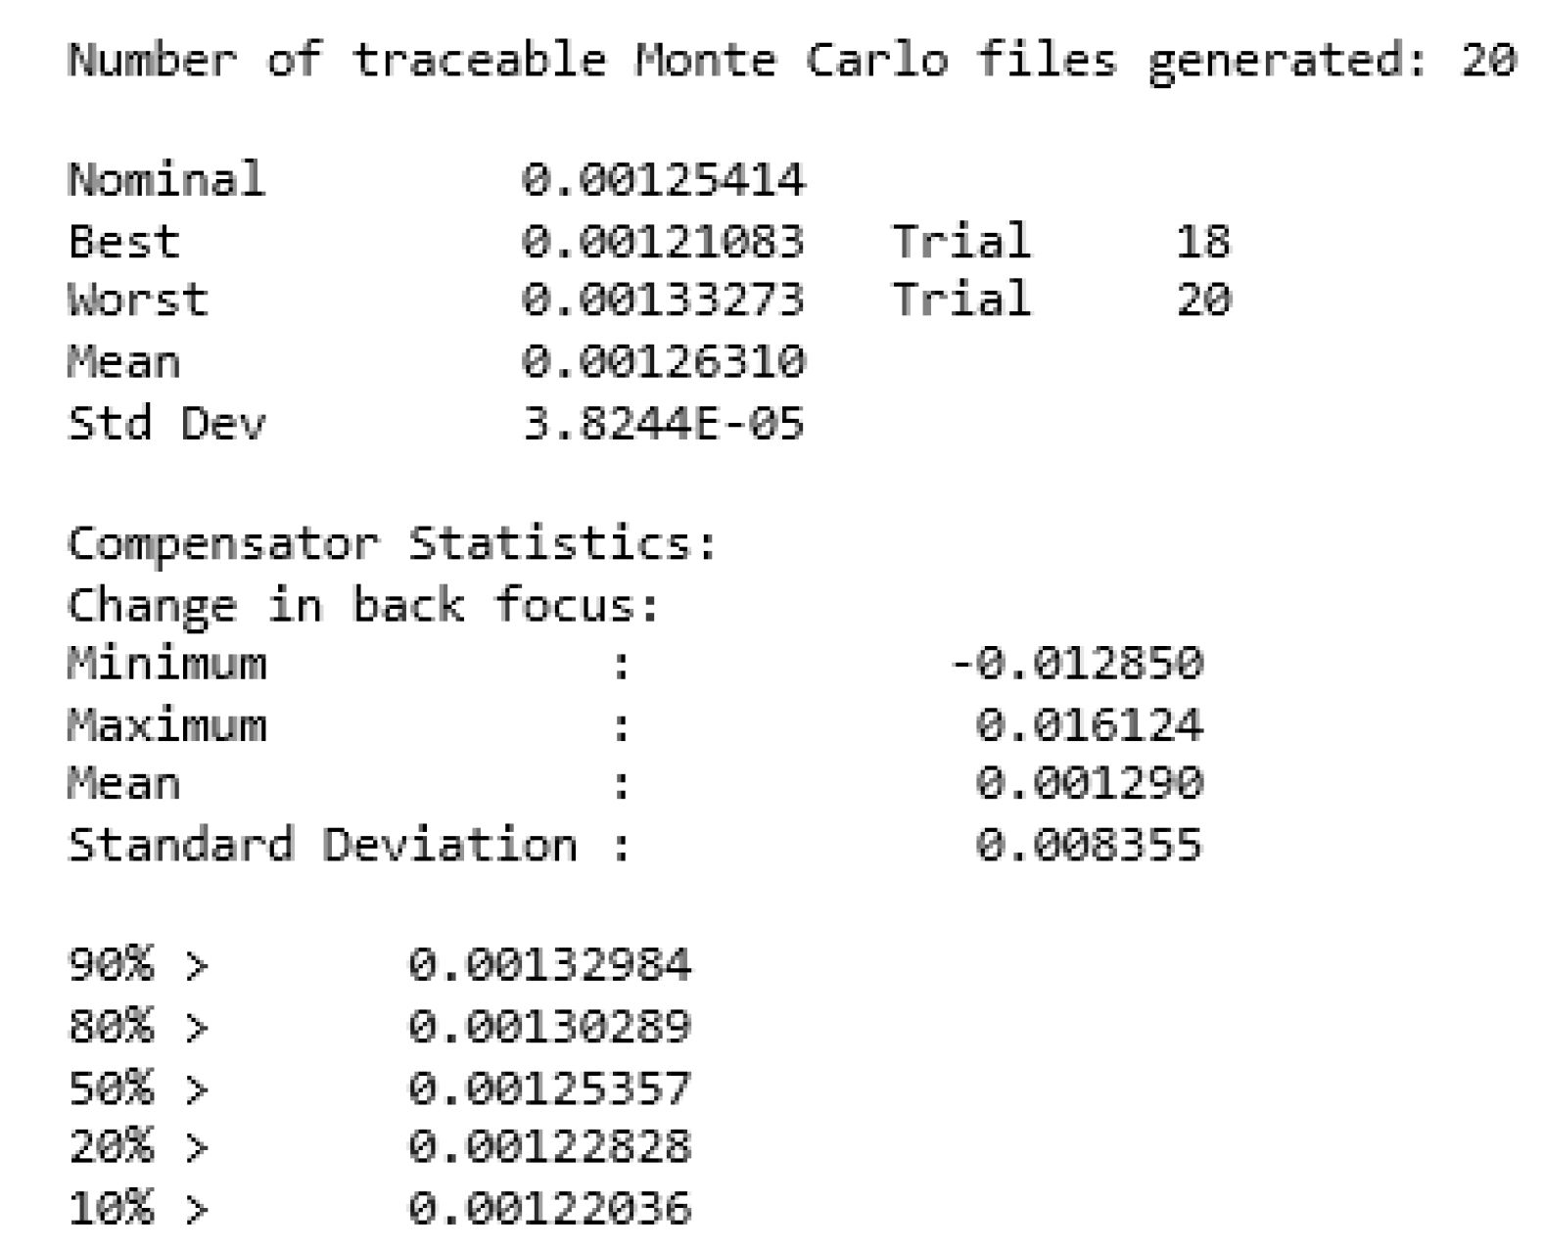Click the Worst value 0.00133273
The image size is (1544, 1249).
[663, 300]
